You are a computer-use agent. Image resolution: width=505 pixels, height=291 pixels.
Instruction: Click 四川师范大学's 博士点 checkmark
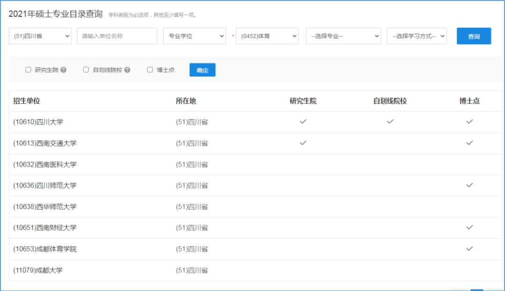tap(469, 185)
